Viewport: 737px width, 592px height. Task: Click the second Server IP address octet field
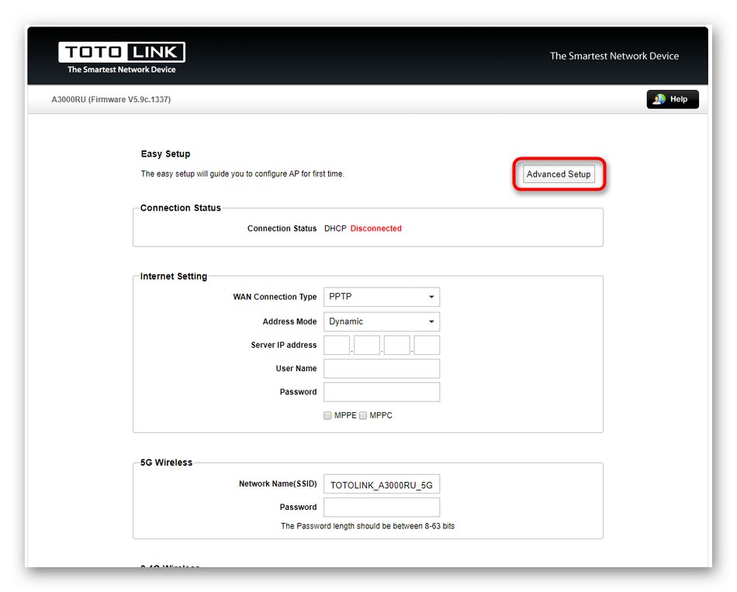(367, 345)
